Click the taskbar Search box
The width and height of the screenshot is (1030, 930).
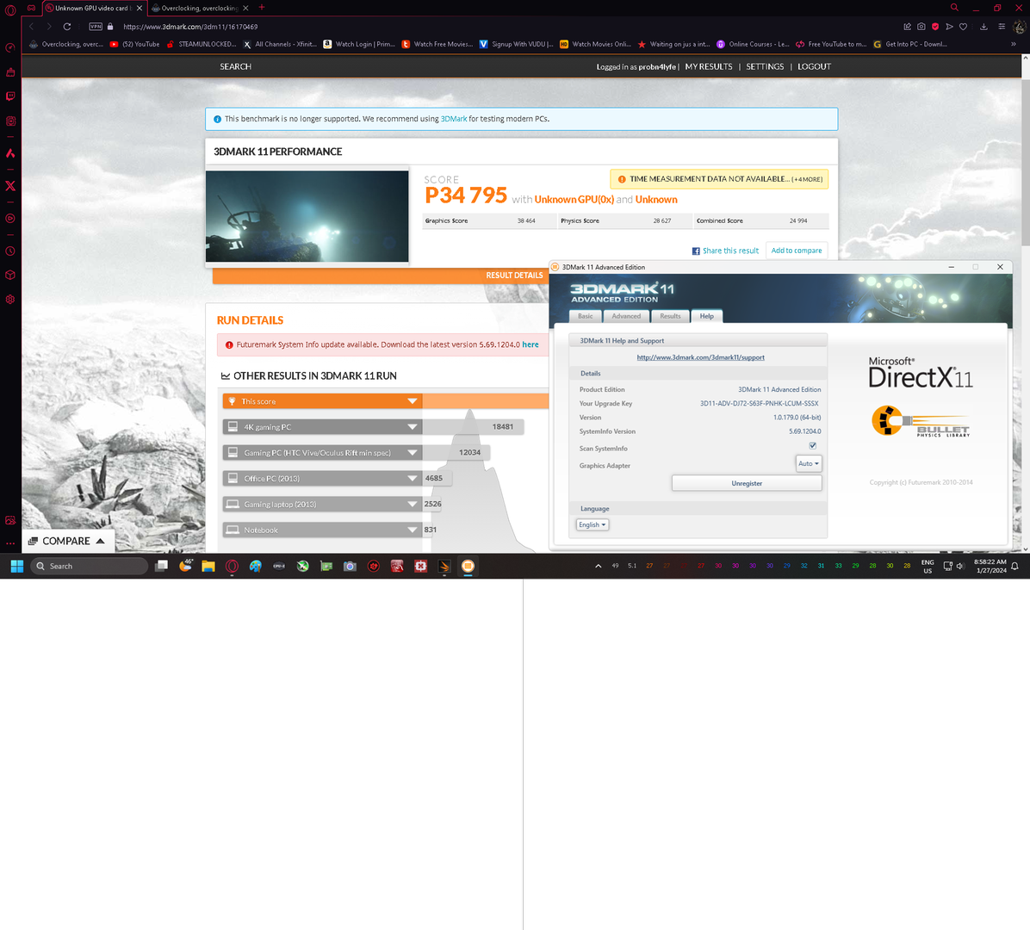coord(89,566)
